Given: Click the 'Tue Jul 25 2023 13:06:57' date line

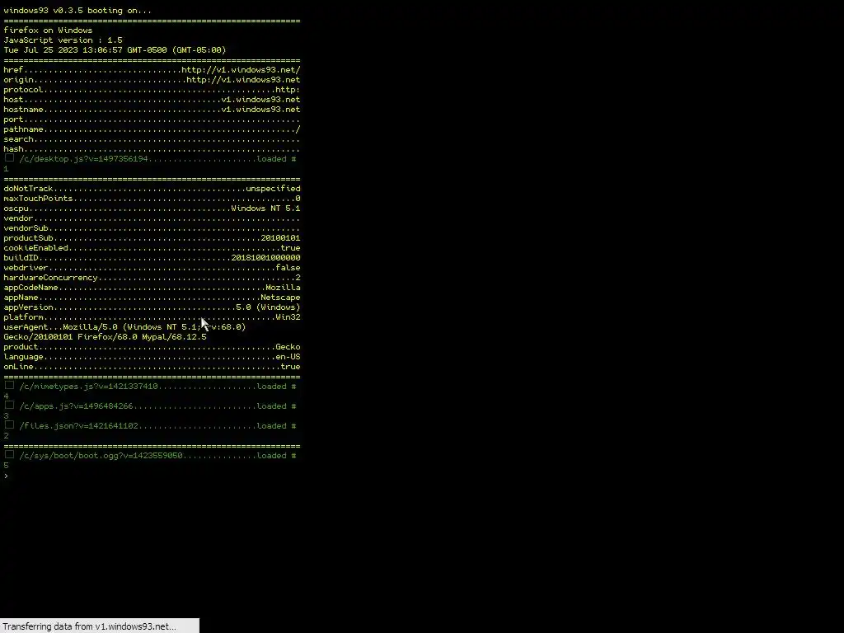Looking at the screenshot, I should 115,50.
